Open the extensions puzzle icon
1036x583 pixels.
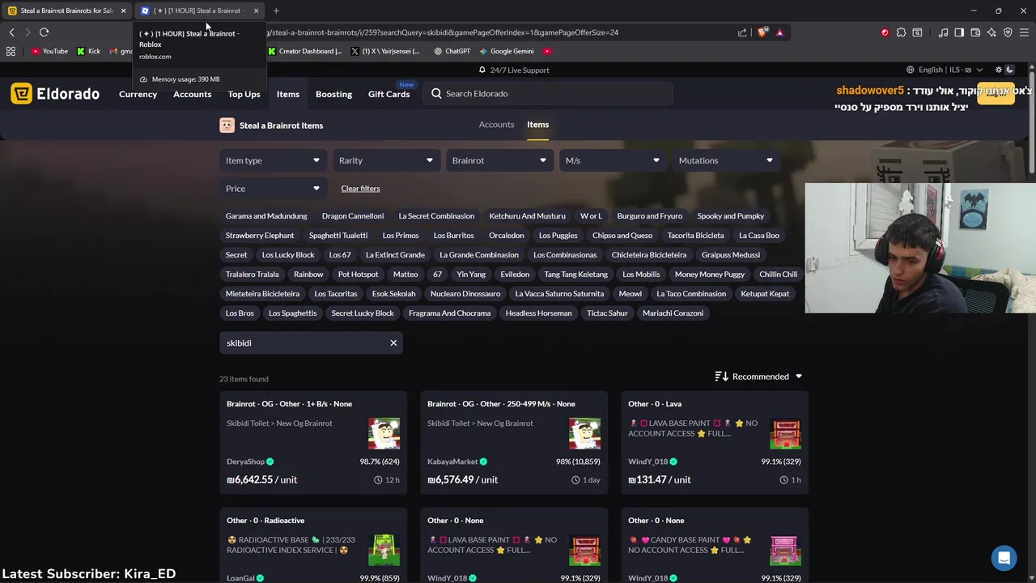[x=901, y=32]
